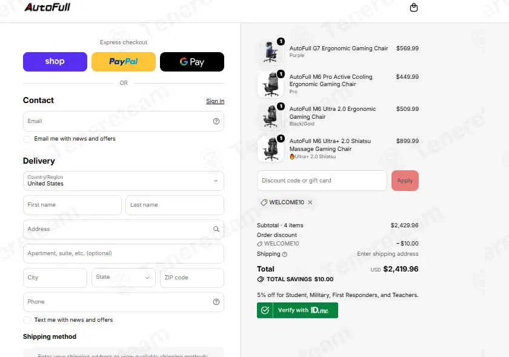This screenshot has width=509, height=357.
Task: Click the $2,429.96 subtotal value
Action: pos(405,225)
